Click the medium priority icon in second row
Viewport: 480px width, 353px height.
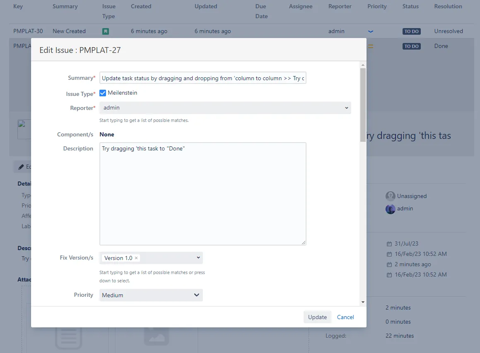(x=370, y=46)
